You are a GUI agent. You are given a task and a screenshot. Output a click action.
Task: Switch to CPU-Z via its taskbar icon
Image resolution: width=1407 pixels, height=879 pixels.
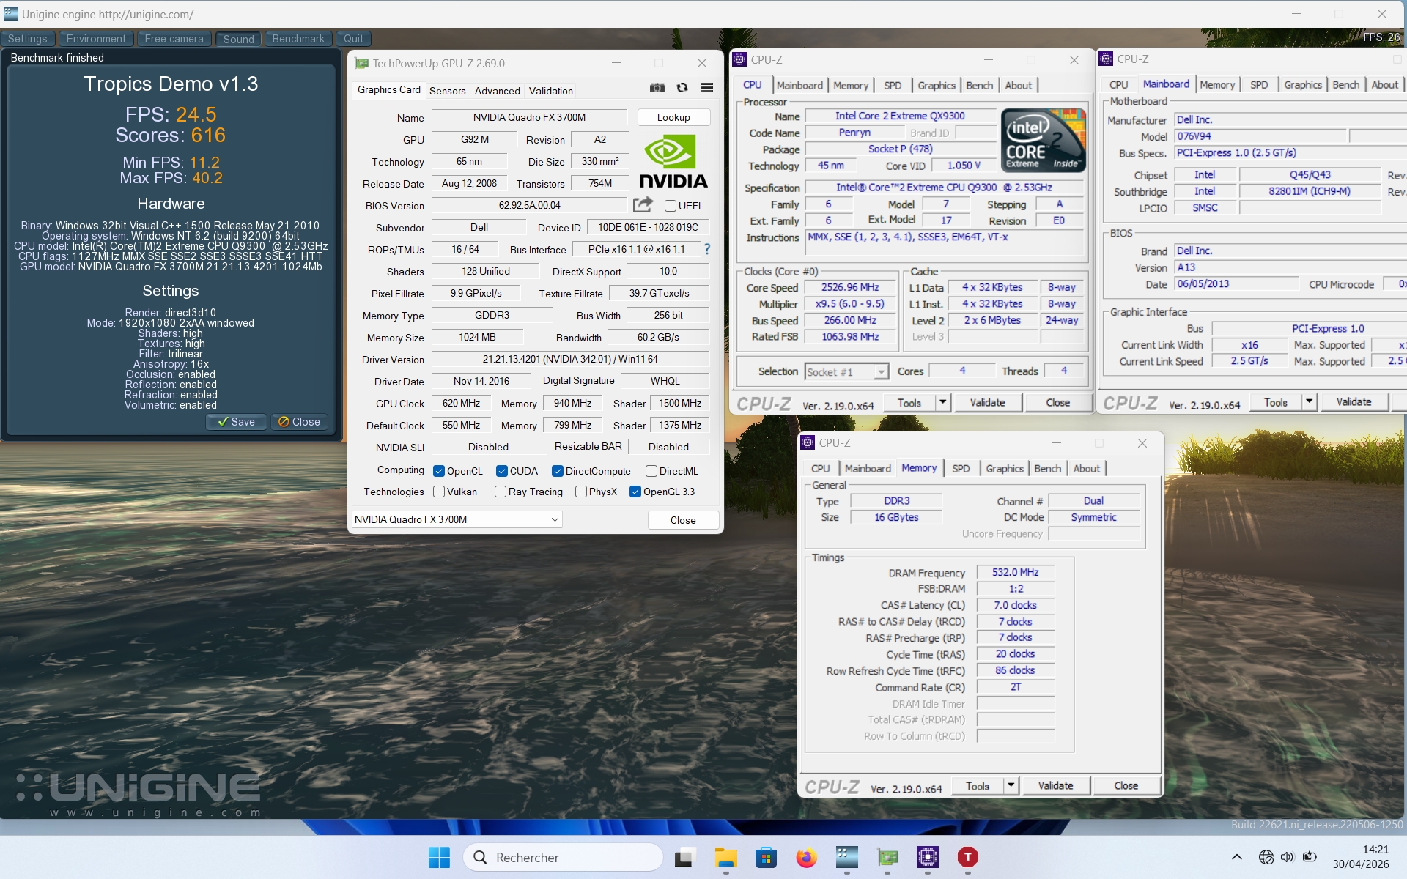coord(928,857)
